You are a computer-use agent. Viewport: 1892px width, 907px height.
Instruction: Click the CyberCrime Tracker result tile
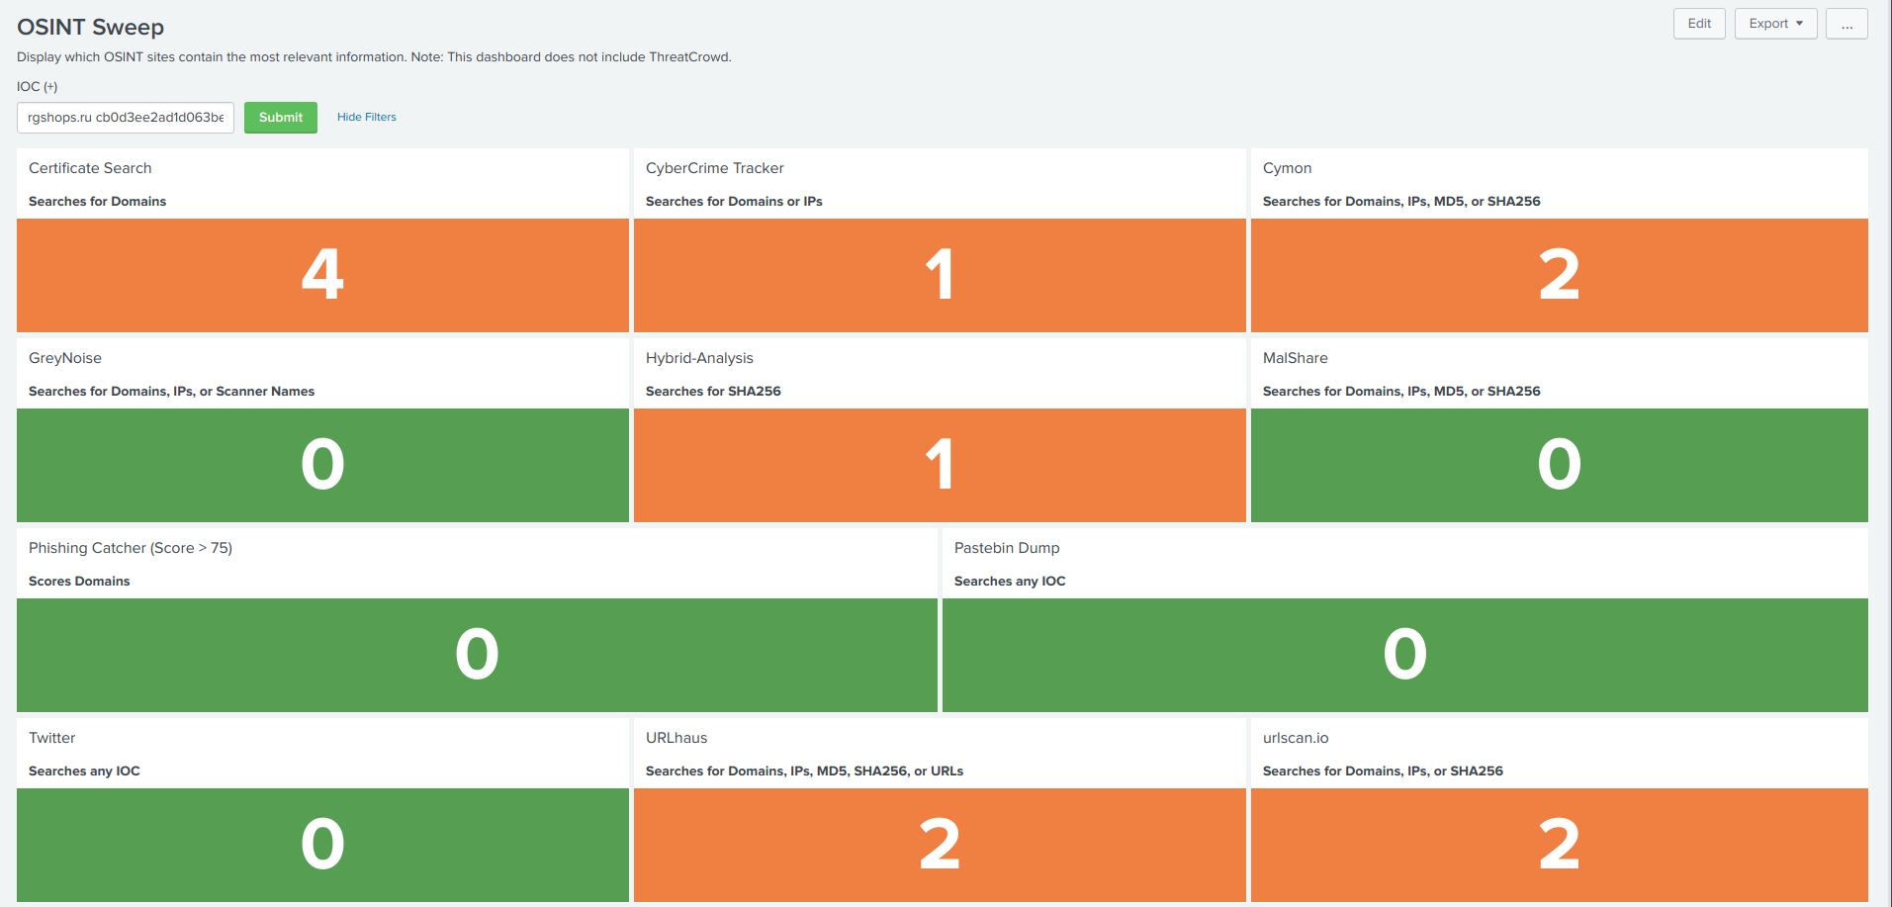click(x=939, y=275)
